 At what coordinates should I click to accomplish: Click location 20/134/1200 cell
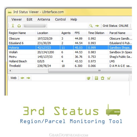[45, 52]
